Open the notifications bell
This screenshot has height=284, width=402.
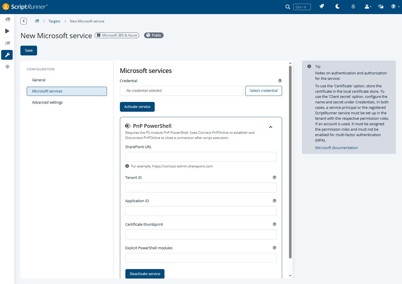click(353, 7)
